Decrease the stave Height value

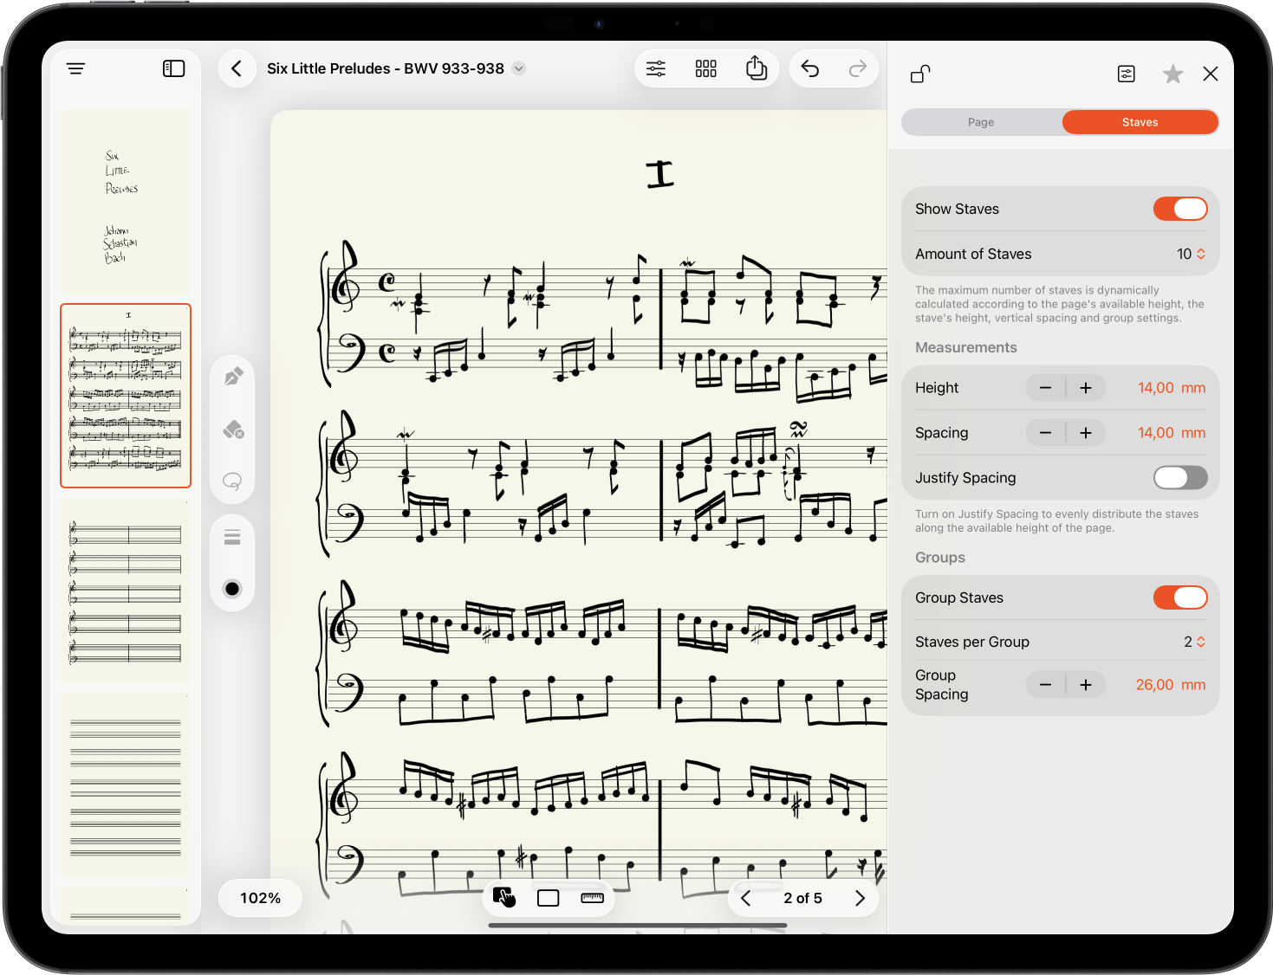[x=1046, y=388]
